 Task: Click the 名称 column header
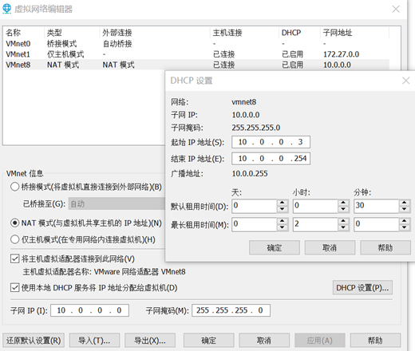pos(24,33)
